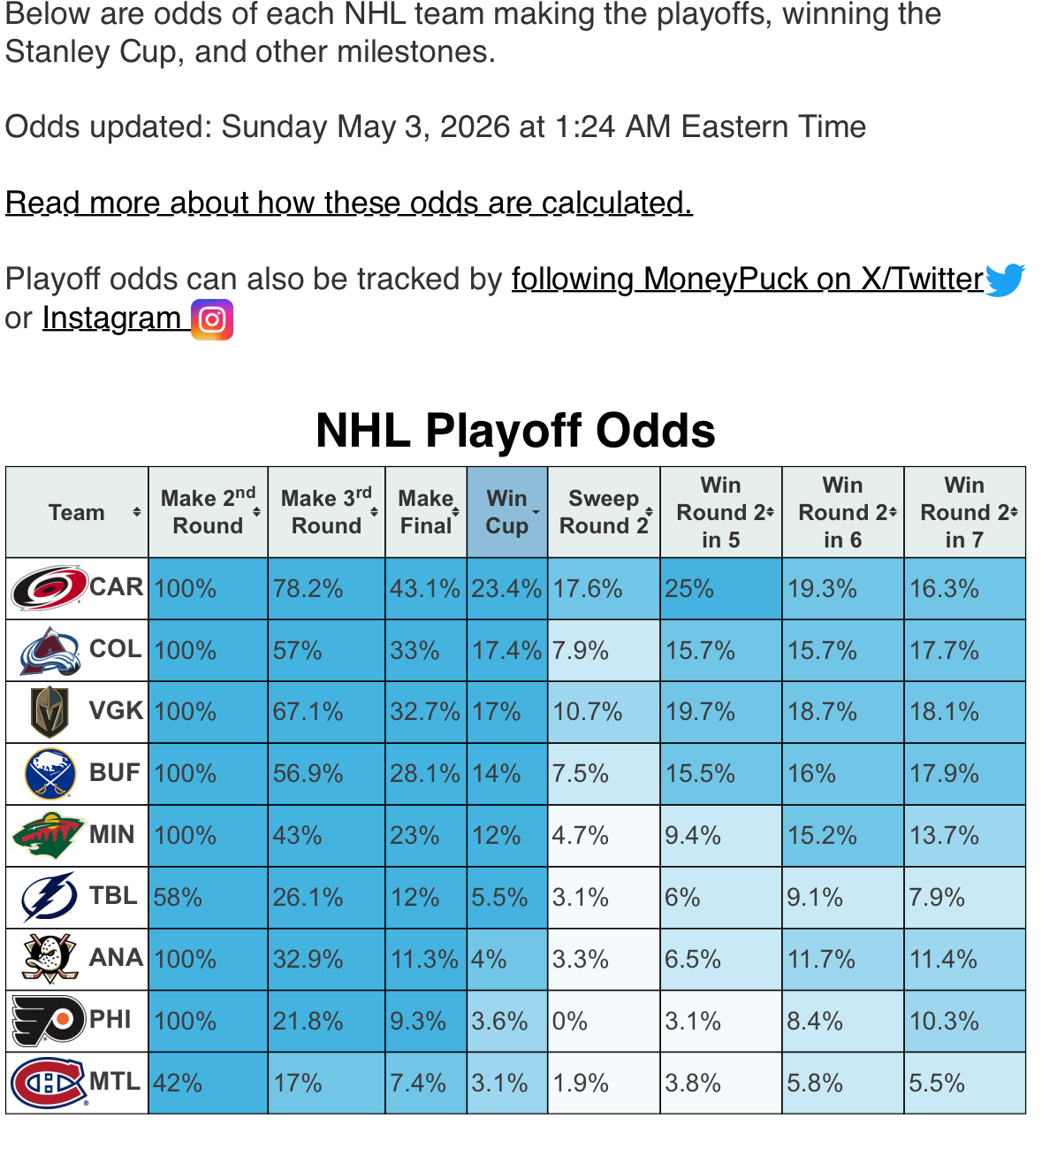
Task: Sort by Sweep Round 2 header
Action: [x=604, y=512]
